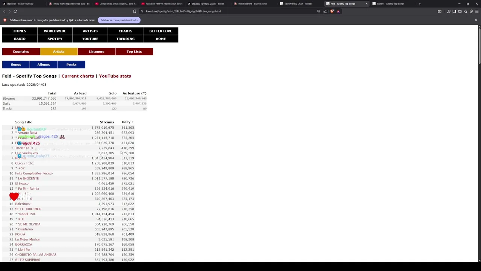Image resolution: width=481 pixels, height=271 pixels.
Task: Open the blue Songs button
Action: point(16,64)
